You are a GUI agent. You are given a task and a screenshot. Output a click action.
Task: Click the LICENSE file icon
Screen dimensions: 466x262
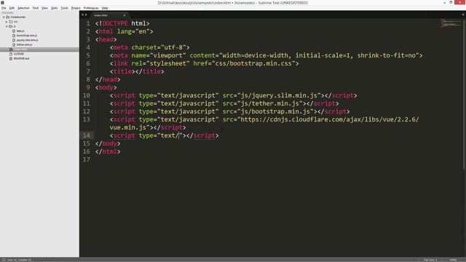[x=11, y=54]
